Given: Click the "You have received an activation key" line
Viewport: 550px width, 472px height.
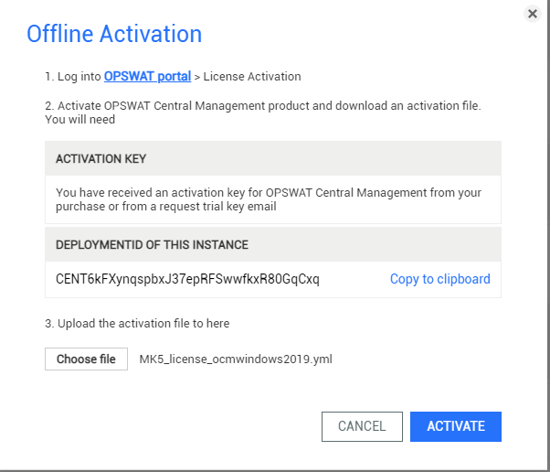Looking at the screenshot, I should coord(269,192).
